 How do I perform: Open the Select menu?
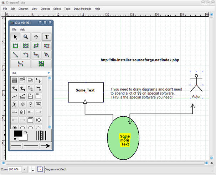pyautogui.click(x=57, y=9)
